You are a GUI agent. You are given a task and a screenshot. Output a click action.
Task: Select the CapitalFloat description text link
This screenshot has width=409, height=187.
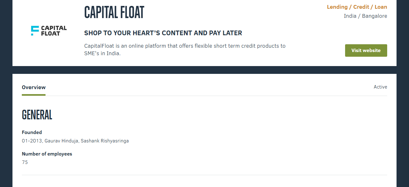click(185, 49)
